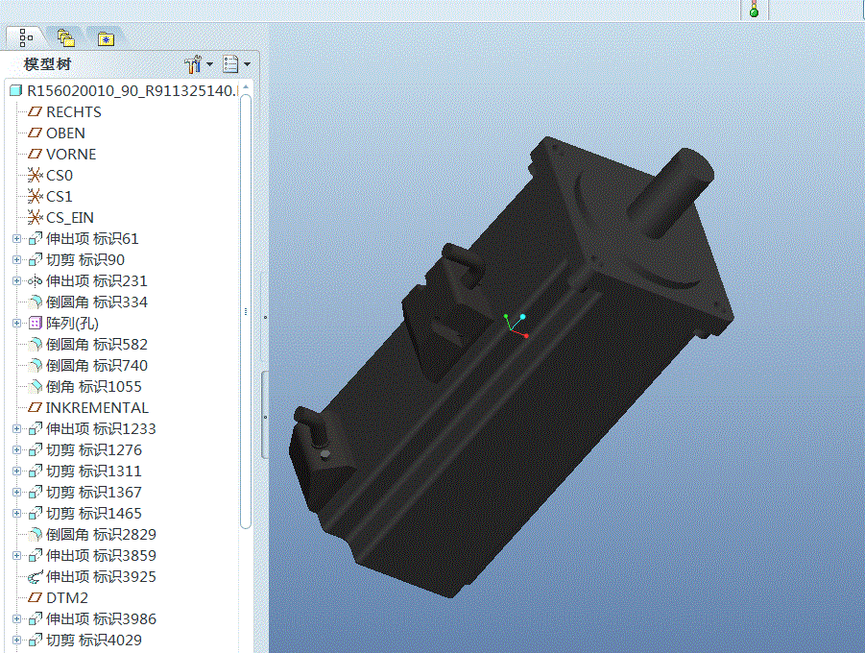Select DTM2 datum plane in model tree

pyautogui.click(x=66, y=598)
